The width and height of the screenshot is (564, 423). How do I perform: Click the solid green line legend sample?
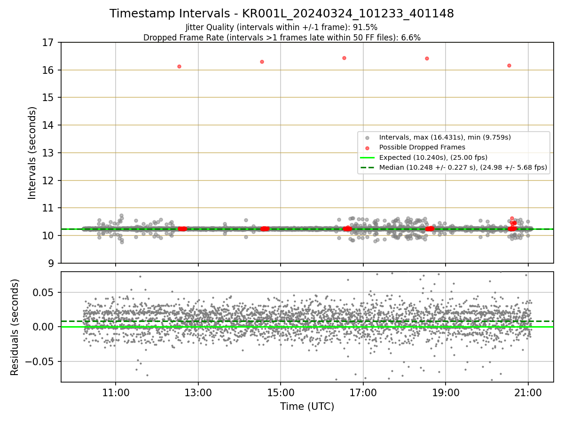[x=368, y=157]
